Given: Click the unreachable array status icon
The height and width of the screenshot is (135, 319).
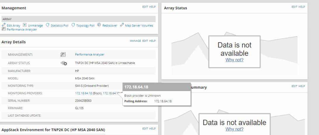Looking at the screenshot, I should (64, 63).
